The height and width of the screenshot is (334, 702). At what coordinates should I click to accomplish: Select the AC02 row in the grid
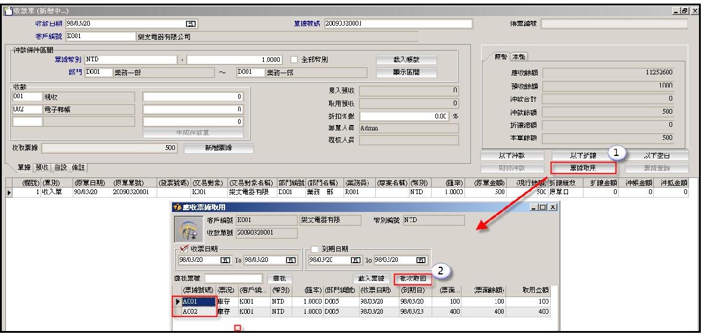[191, 311]
